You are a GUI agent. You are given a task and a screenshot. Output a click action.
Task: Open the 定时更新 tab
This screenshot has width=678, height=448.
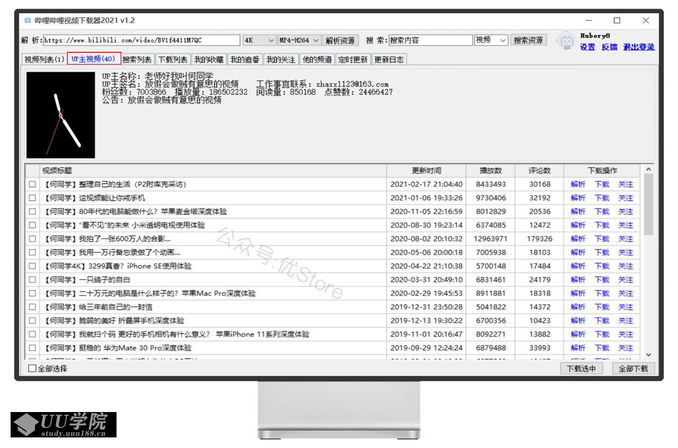coord(353,60)
